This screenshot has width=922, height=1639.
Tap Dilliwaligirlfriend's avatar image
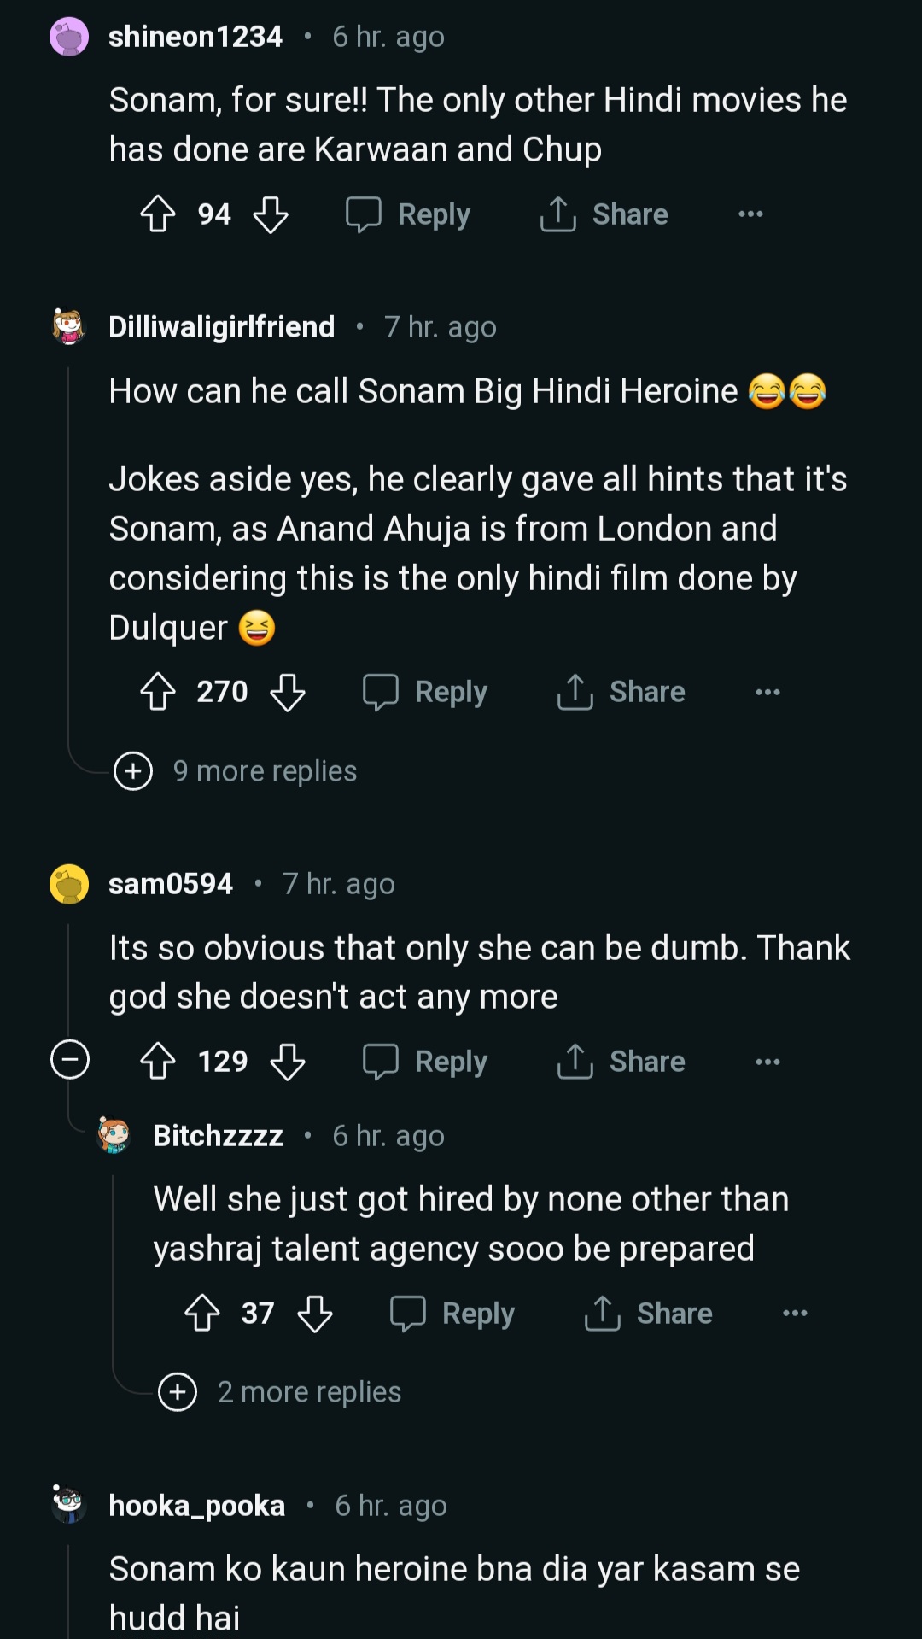pos(69,327)
